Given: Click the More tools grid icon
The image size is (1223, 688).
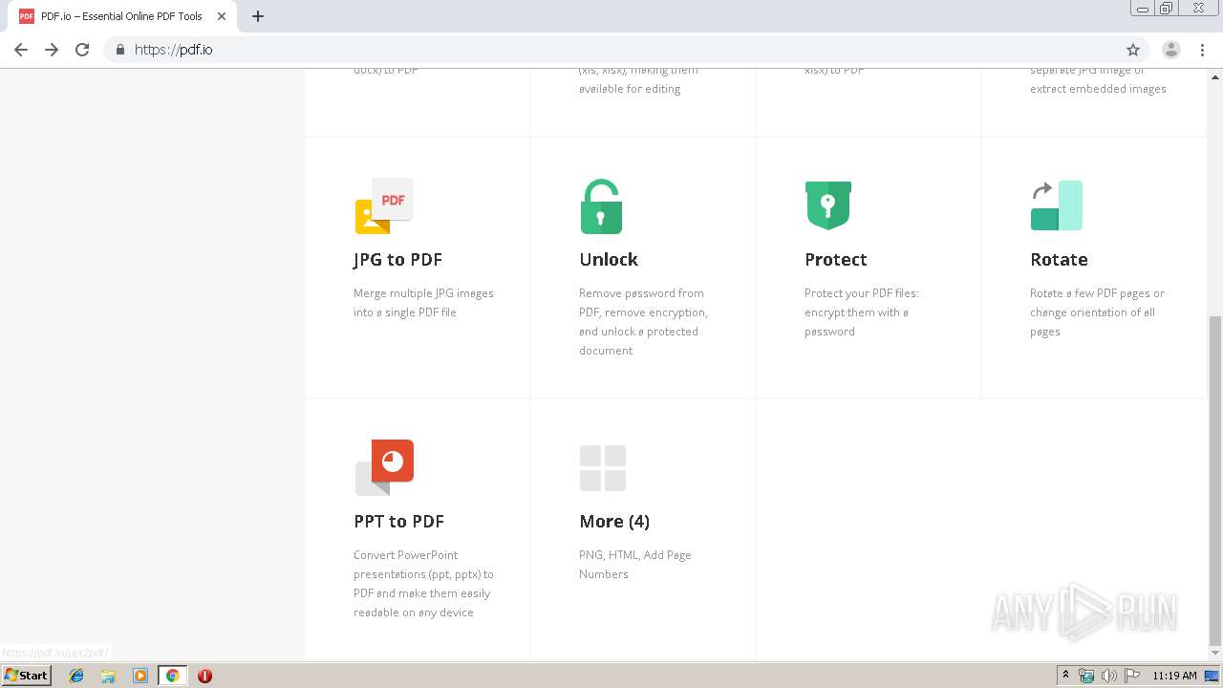Looking at the screenshot, I should coord(603,468).
